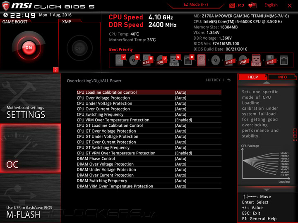Switch to the HELP tab

[253, 77]
